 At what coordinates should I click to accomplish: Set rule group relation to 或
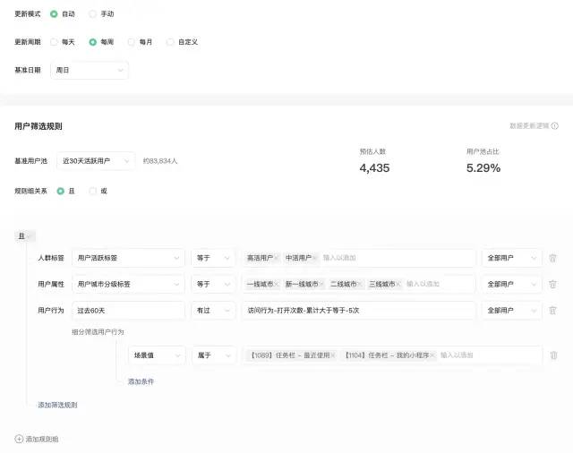(93, 191)
